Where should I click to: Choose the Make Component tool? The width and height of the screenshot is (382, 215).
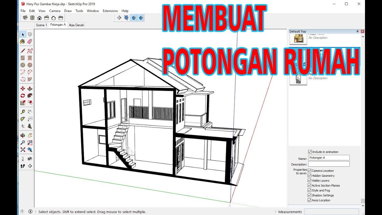pyautogui.click(x=30, y=34)
